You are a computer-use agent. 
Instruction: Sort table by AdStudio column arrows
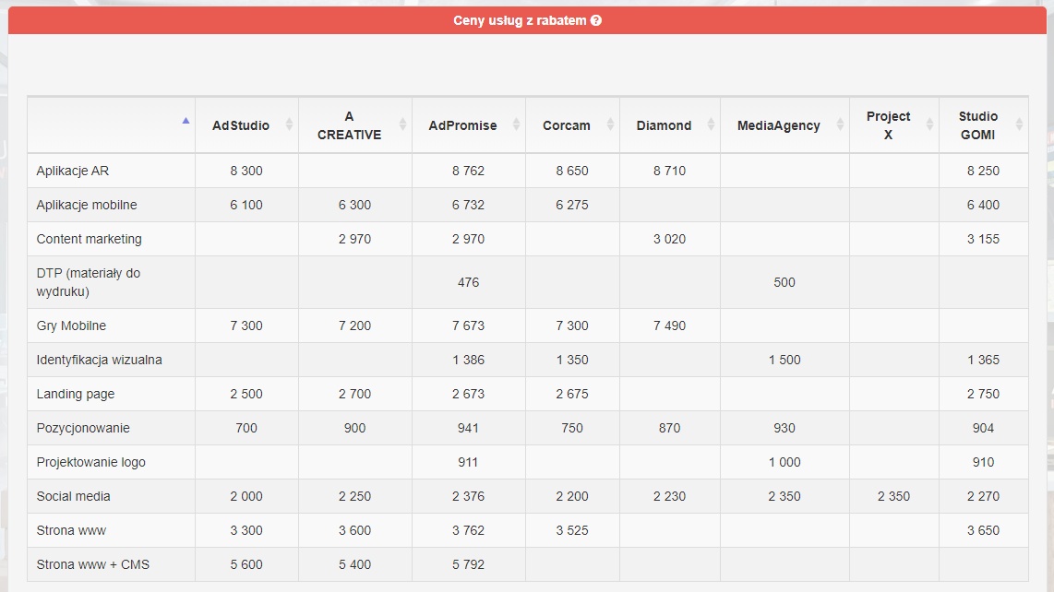click(289, 124)
